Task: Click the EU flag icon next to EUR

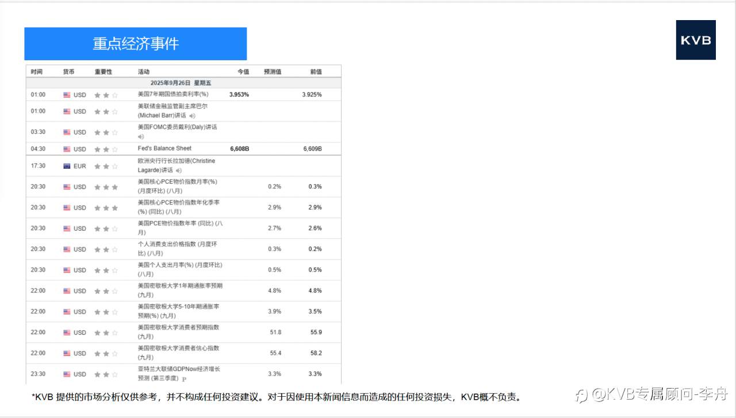Action: pos(67,165)
